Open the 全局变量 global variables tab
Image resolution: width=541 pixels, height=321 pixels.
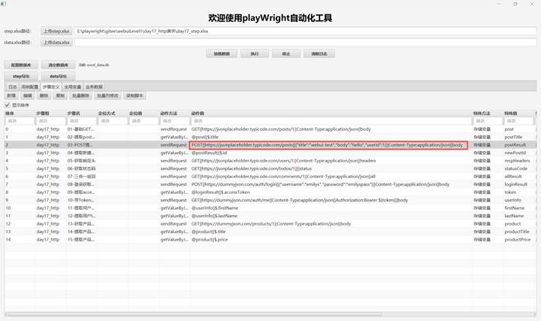(x=72, y=86)
